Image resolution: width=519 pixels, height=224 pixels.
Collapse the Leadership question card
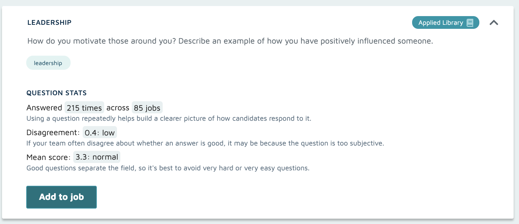tap(493, 23)
